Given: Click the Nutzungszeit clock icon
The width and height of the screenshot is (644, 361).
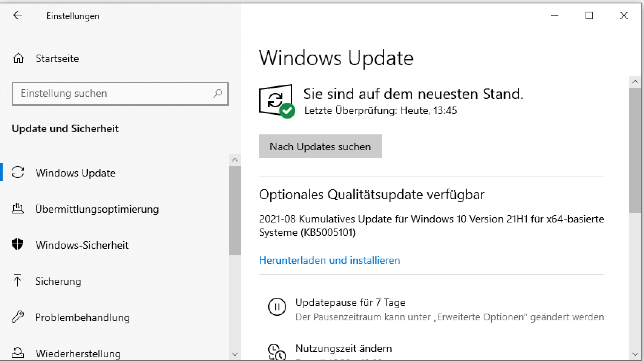Looking at the screenshot, I should coord(277,352).
